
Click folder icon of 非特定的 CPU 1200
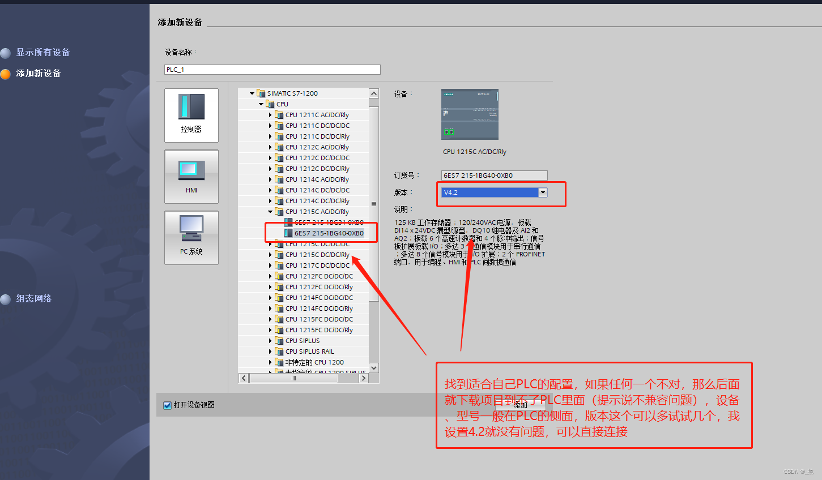coord(279,362)
